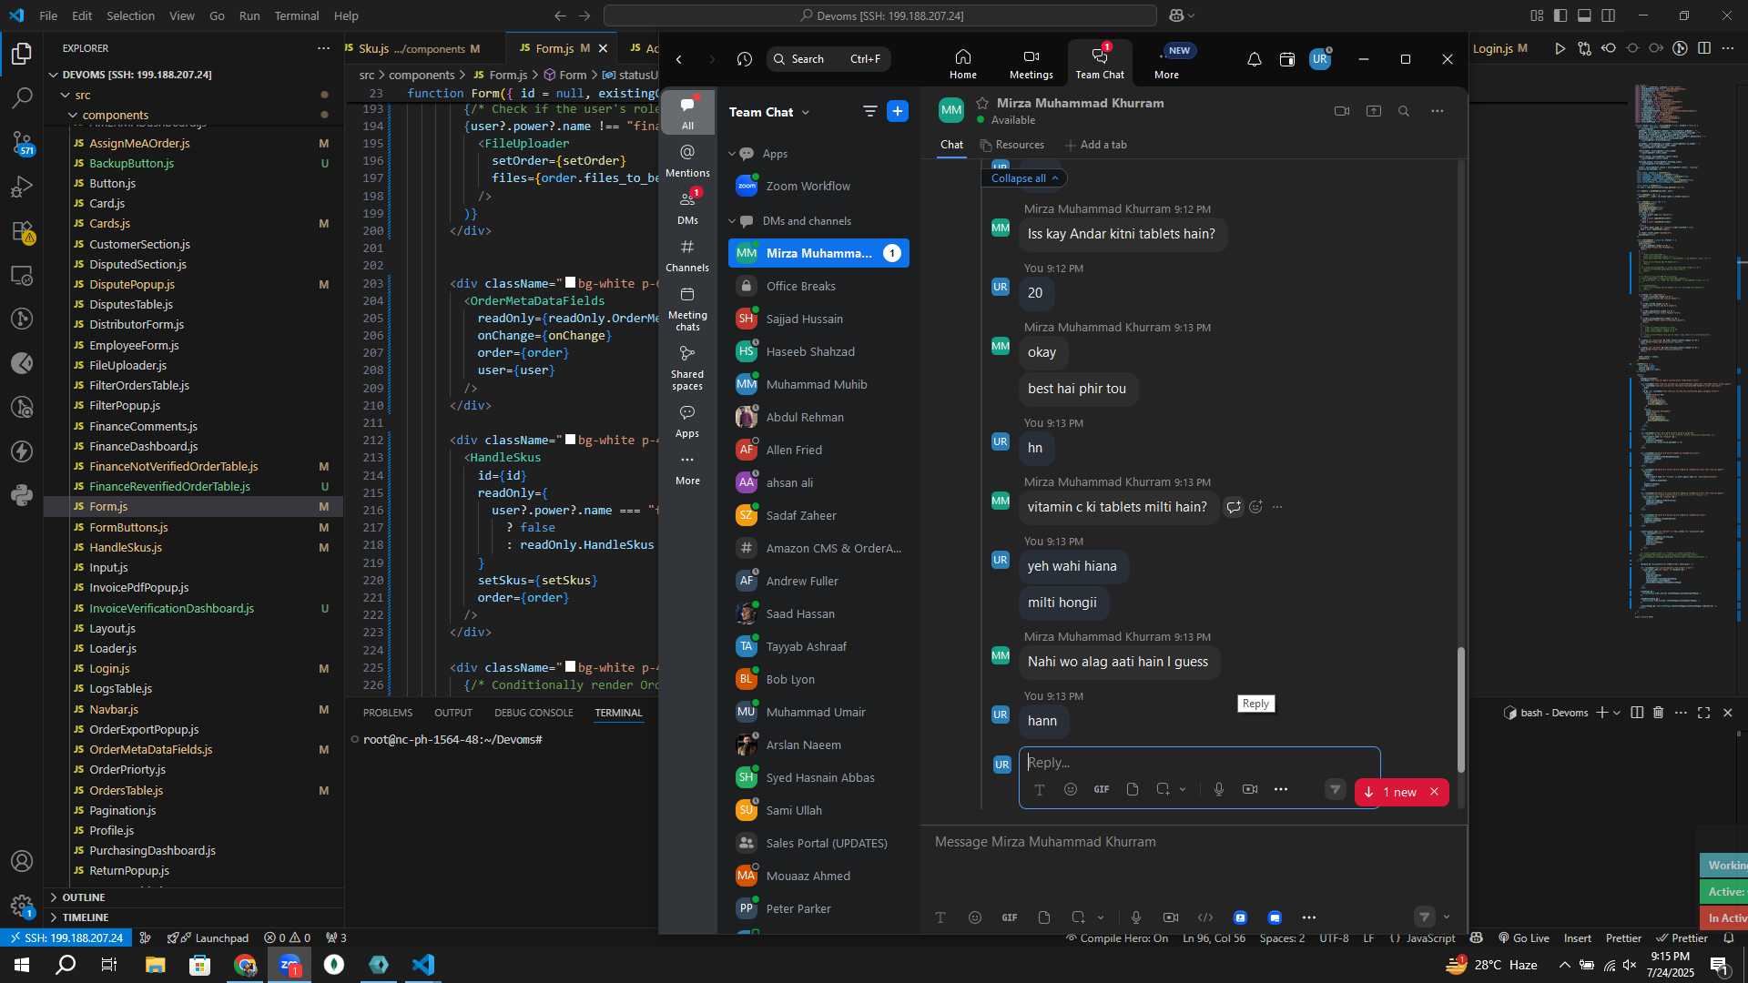Expand the OUTLINE section

click(x=83, y=897)
